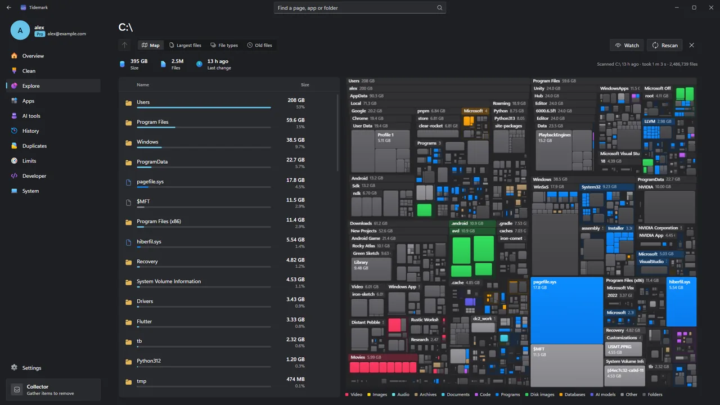
Task: Click the Disk images legend swatch
Action: tap(527, 394)
